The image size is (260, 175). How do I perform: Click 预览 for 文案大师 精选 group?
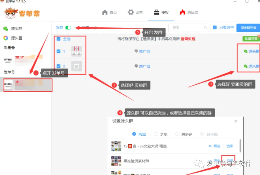(214, 146)
